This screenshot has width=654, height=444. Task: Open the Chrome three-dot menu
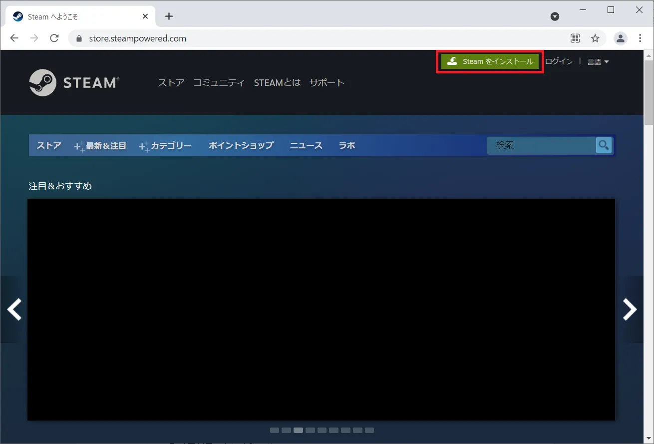(x=640, y=38)
